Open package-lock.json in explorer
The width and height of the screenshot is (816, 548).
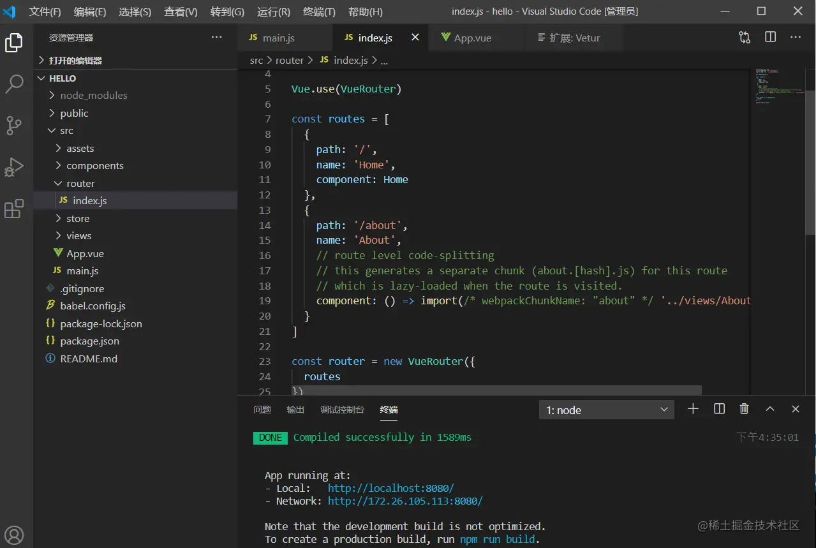click(x=135, y=323)
